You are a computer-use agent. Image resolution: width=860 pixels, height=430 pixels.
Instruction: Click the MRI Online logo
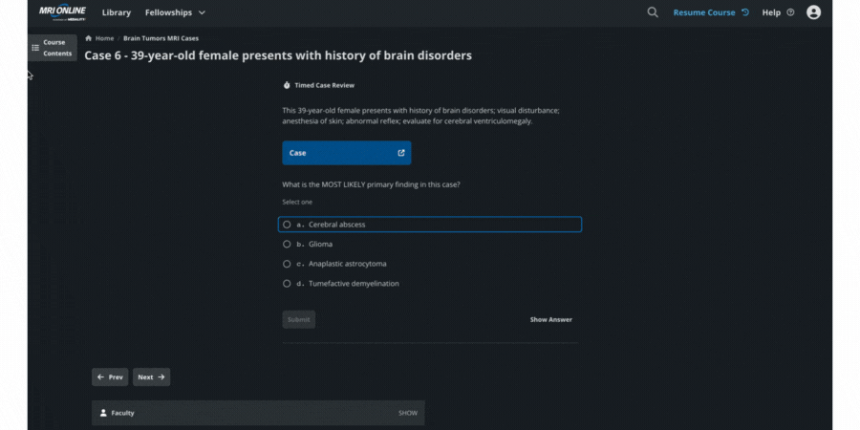62,12
